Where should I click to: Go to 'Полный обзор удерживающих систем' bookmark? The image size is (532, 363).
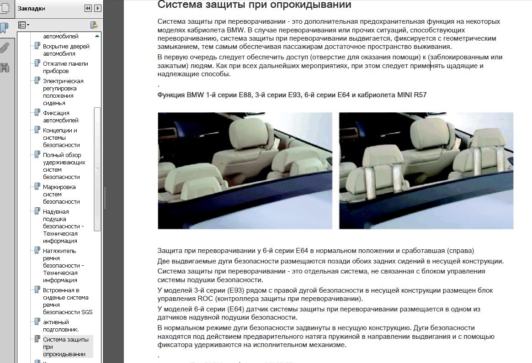pos(64,166)
